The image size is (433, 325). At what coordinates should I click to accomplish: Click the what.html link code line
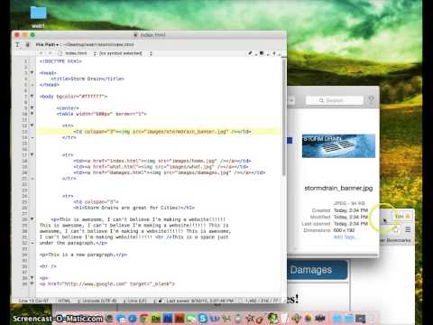[x=161, y=166]
